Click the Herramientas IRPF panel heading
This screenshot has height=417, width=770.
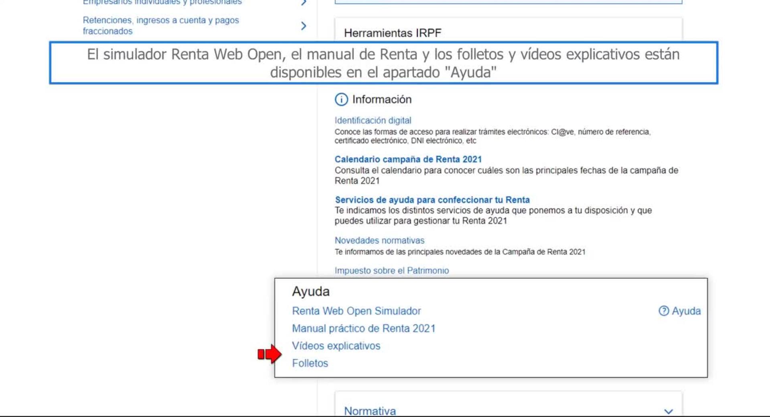pos(392,33)
